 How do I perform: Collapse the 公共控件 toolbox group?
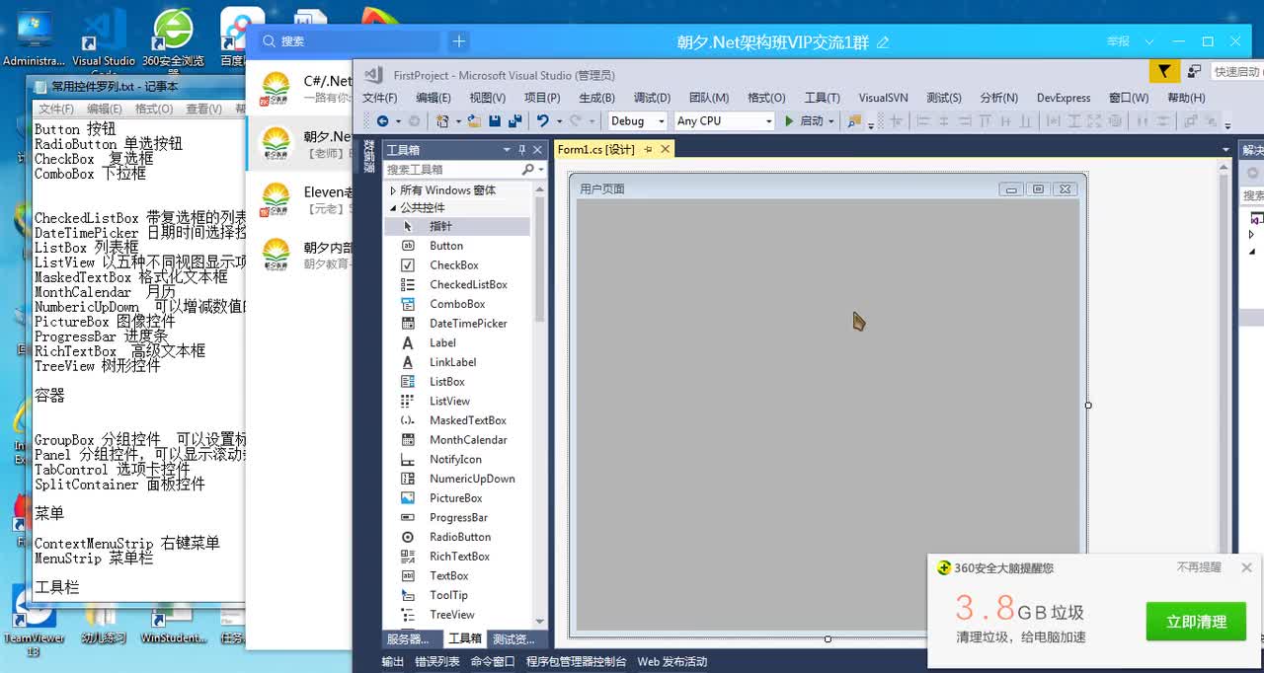click(393, 208)
